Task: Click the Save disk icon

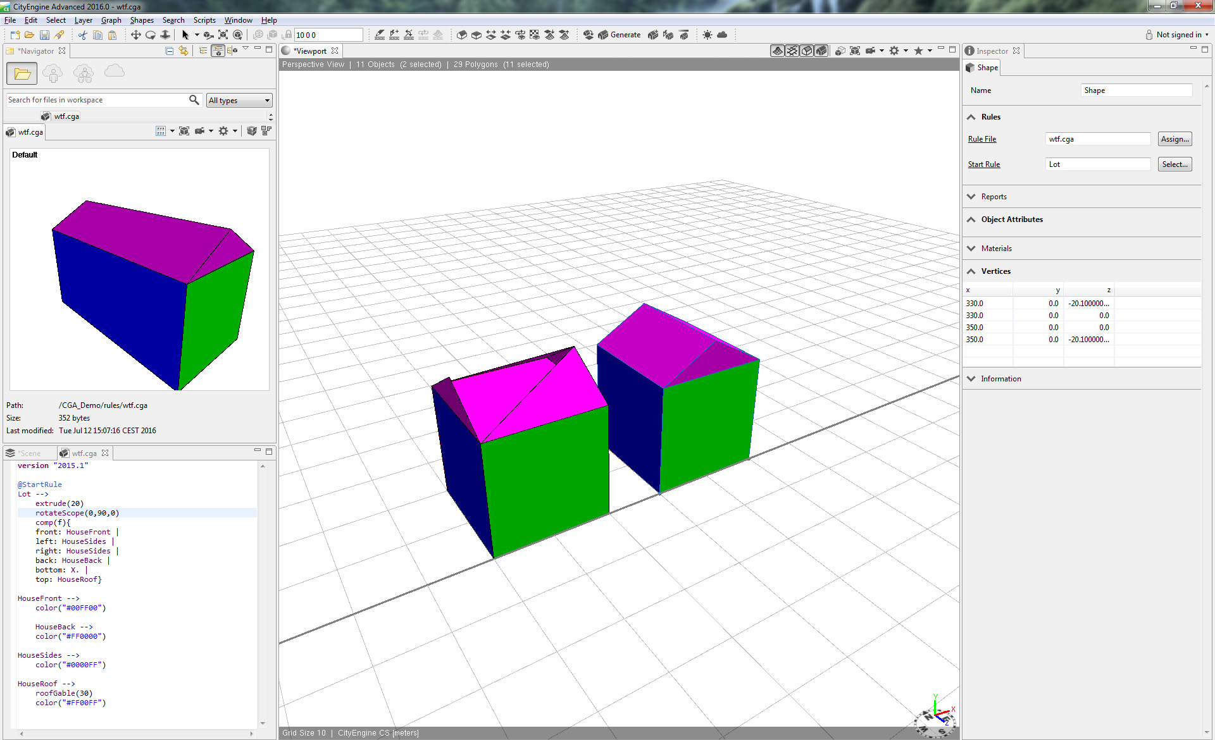Action: (44, 35)
